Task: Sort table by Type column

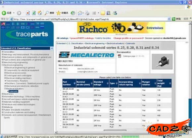Action: (117, 83)
